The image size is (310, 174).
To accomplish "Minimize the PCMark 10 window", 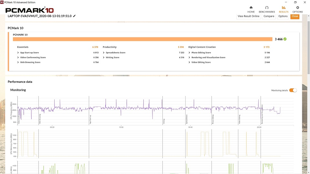I will pyautogui.click(x=286, y=2).
